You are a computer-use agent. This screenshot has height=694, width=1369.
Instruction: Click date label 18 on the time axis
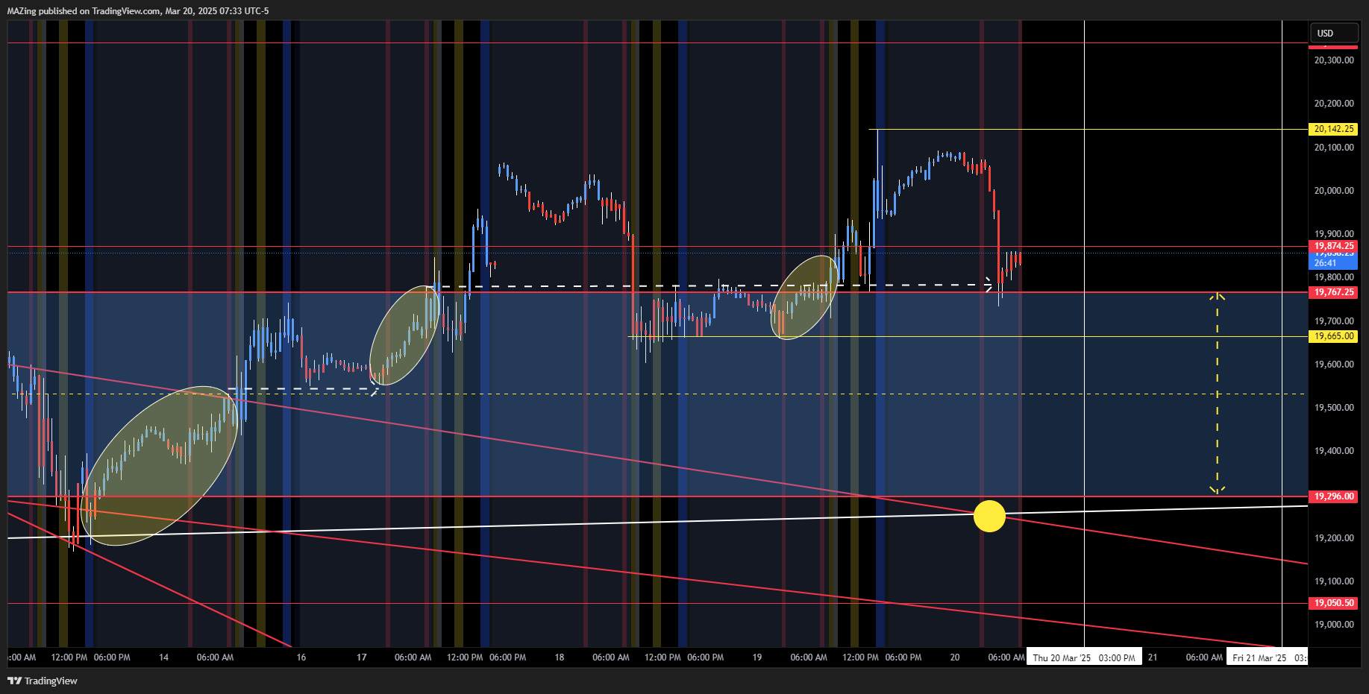tap(559, 657)
